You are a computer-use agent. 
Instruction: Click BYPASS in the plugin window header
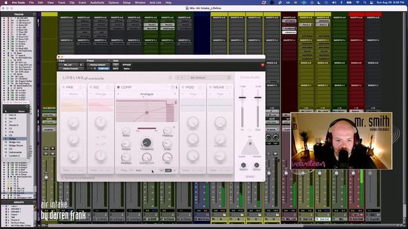pos(127,65)
